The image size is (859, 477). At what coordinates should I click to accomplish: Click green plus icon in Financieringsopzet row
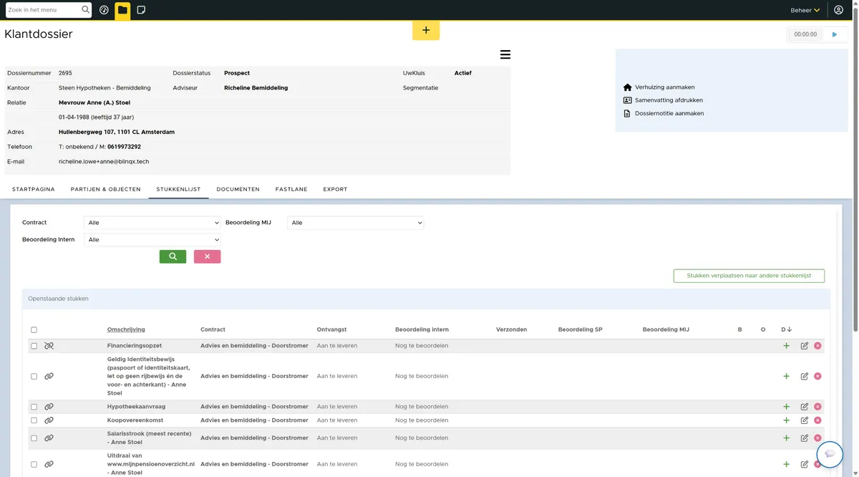(x=787, y=346)
